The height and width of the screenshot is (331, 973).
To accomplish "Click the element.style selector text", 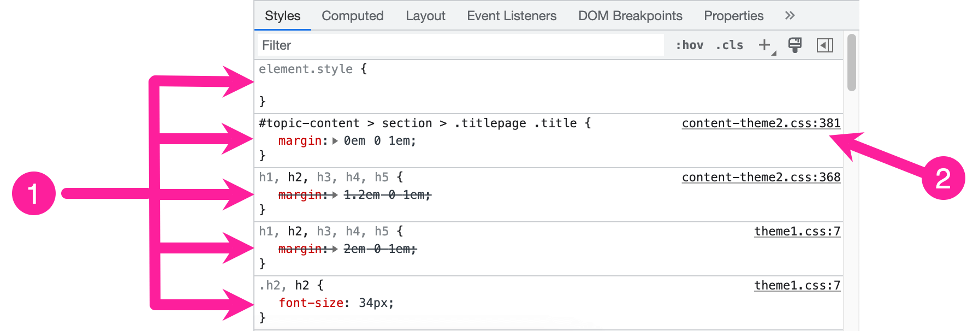I will click(306, 69).
